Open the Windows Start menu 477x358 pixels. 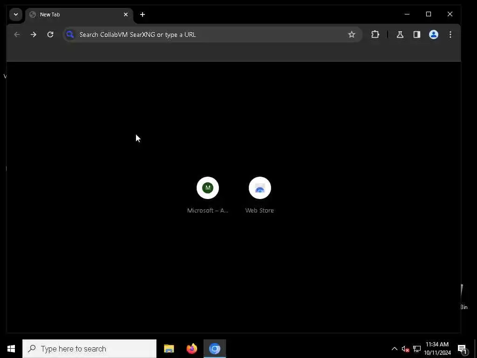[x=11, y=349]
